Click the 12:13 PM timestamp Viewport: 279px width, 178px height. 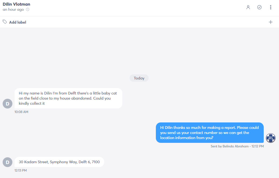pyautogui.click(x=21, y=170)
